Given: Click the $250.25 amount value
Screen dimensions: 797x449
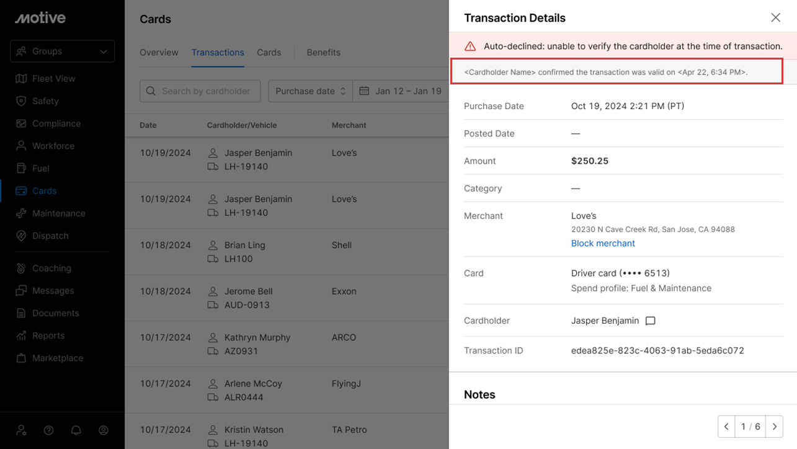Looking at the screenshot, I should 590,161.
